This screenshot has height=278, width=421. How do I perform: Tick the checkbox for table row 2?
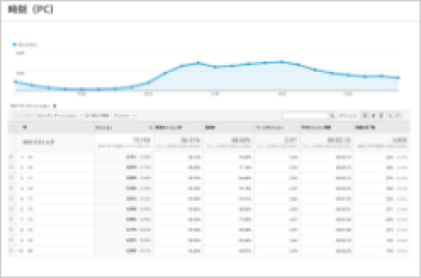coord(11,168)
